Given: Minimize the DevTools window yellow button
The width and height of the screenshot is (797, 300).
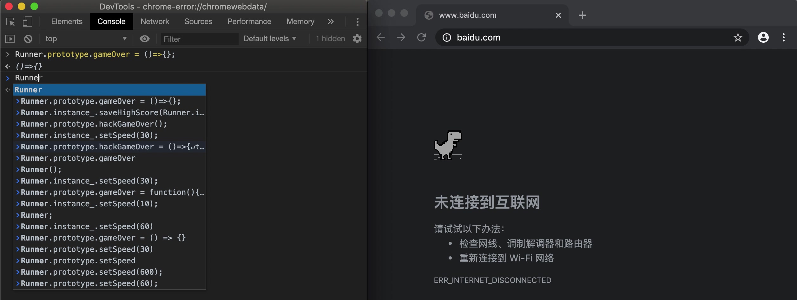Looking at the screenshot, I should click(x=22, y=6).
